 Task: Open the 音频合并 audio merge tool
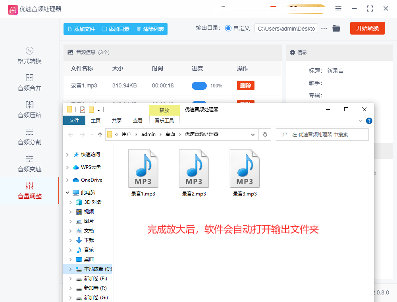[29, 83]
